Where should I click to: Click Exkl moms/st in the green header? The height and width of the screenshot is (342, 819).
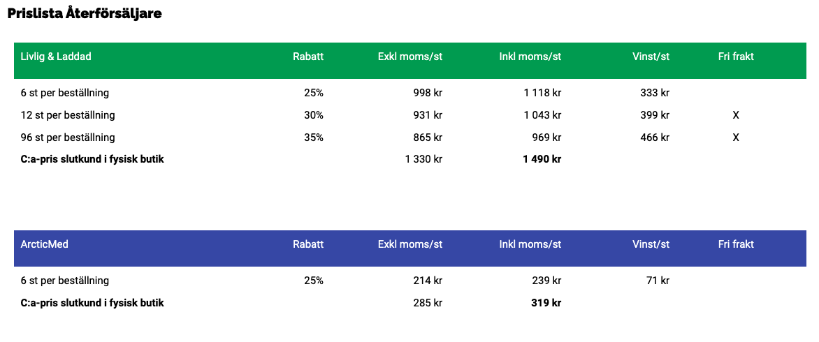pos(410,57)
